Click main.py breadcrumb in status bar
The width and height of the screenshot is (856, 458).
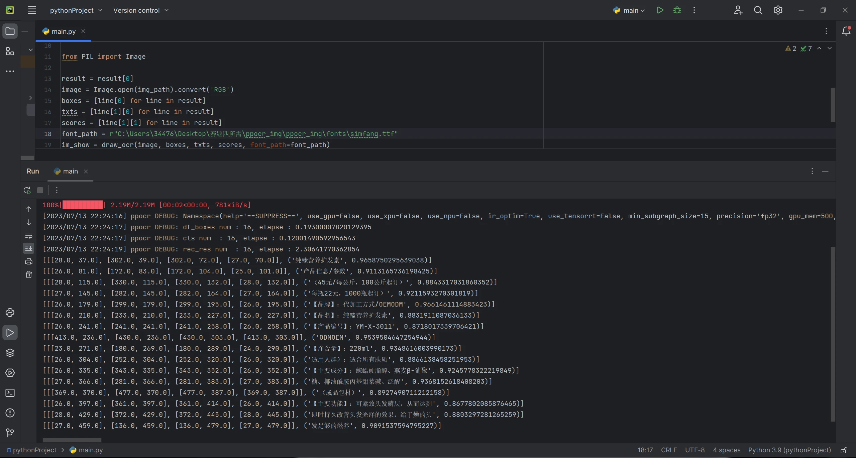pyautogui.click(x=86, y=450)
